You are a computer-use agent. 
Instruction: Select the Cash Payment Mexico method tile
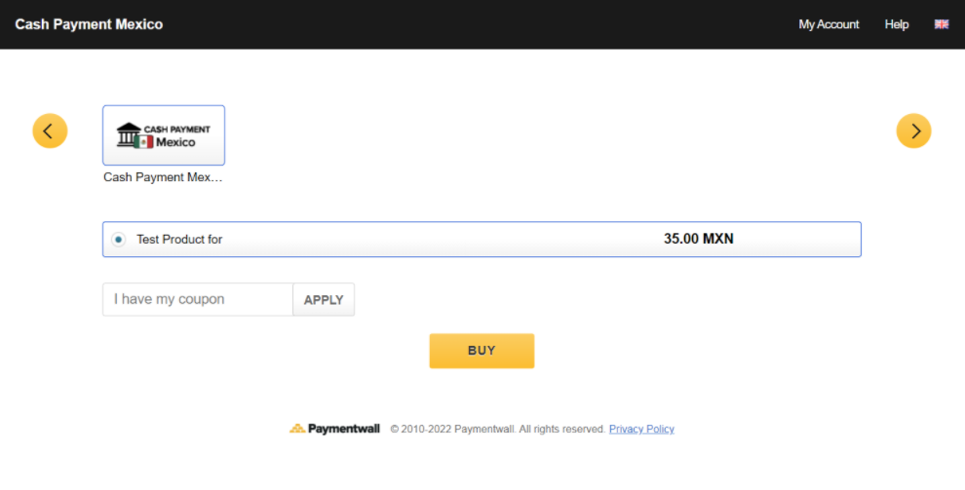[164, 135]
